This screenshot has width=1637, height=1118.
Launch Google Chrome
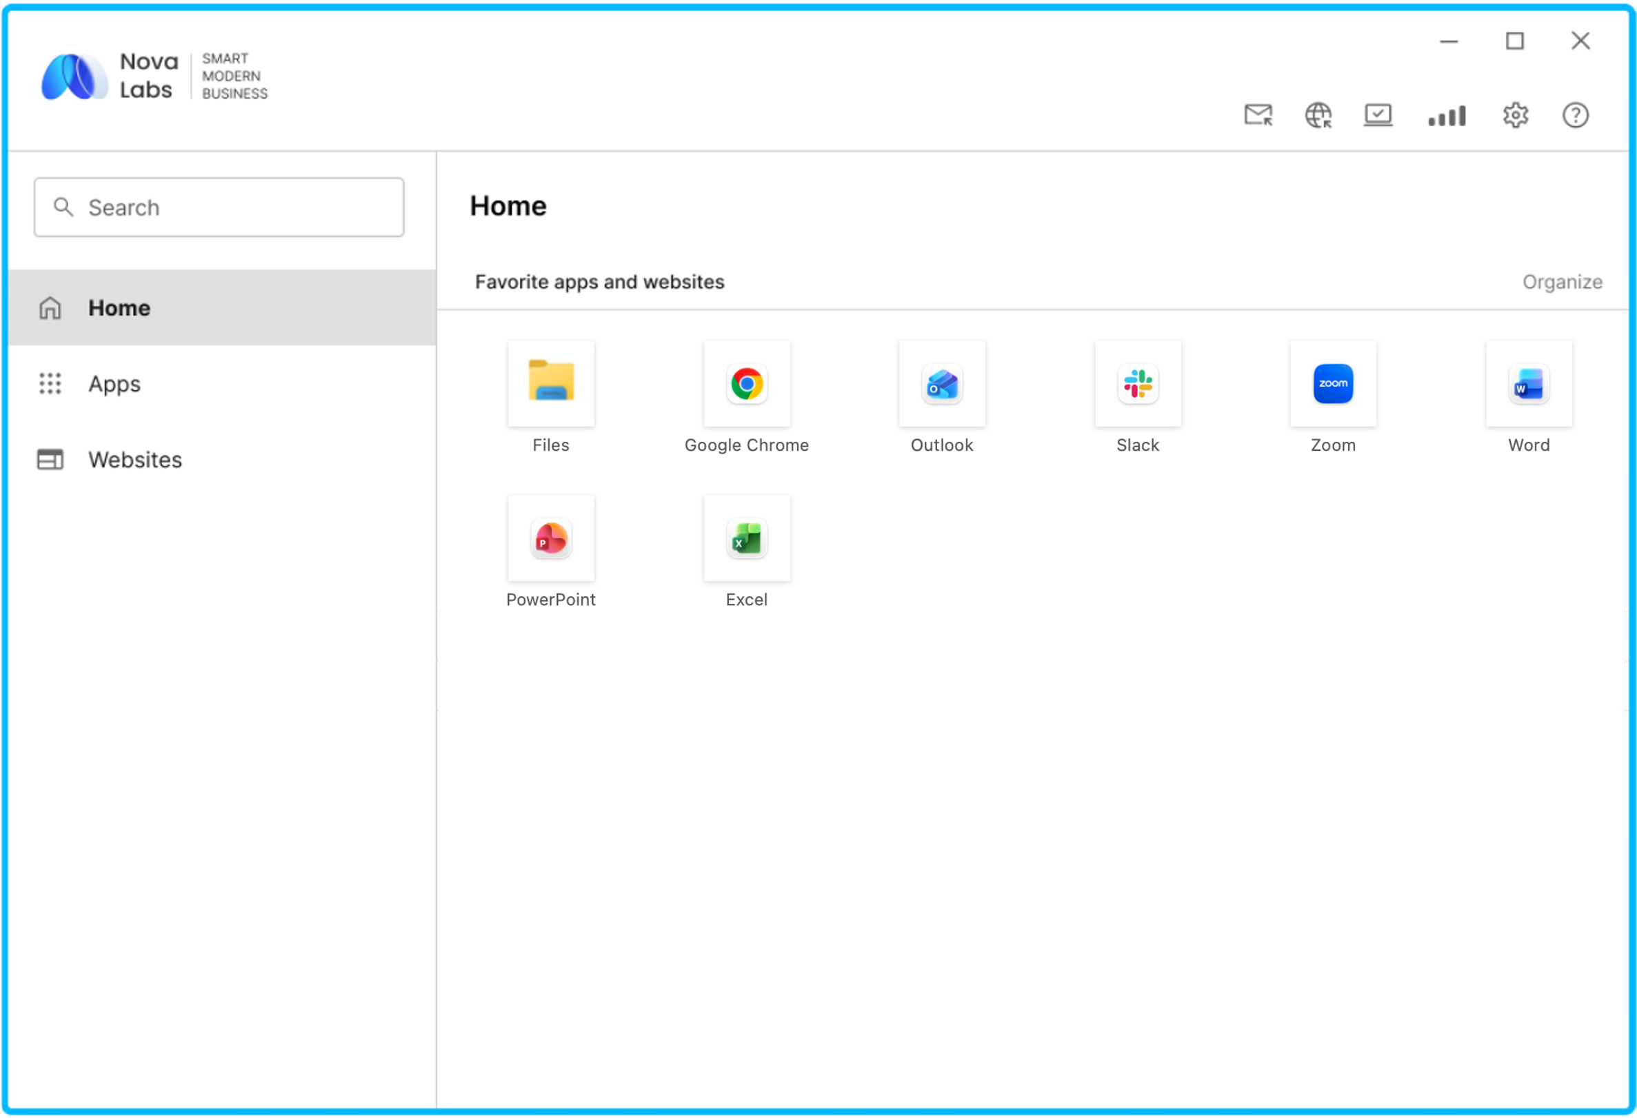pos(747,384)
